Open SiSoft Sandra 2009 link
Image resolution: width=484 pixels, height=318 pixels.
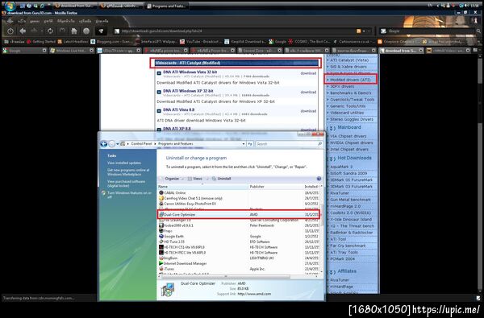point(348,173)
